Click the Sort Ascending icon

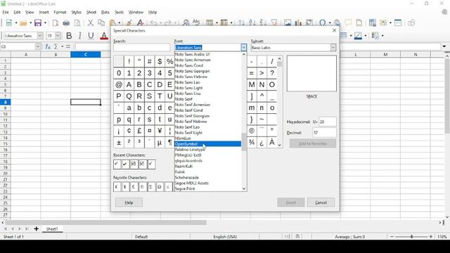(252, 23)
